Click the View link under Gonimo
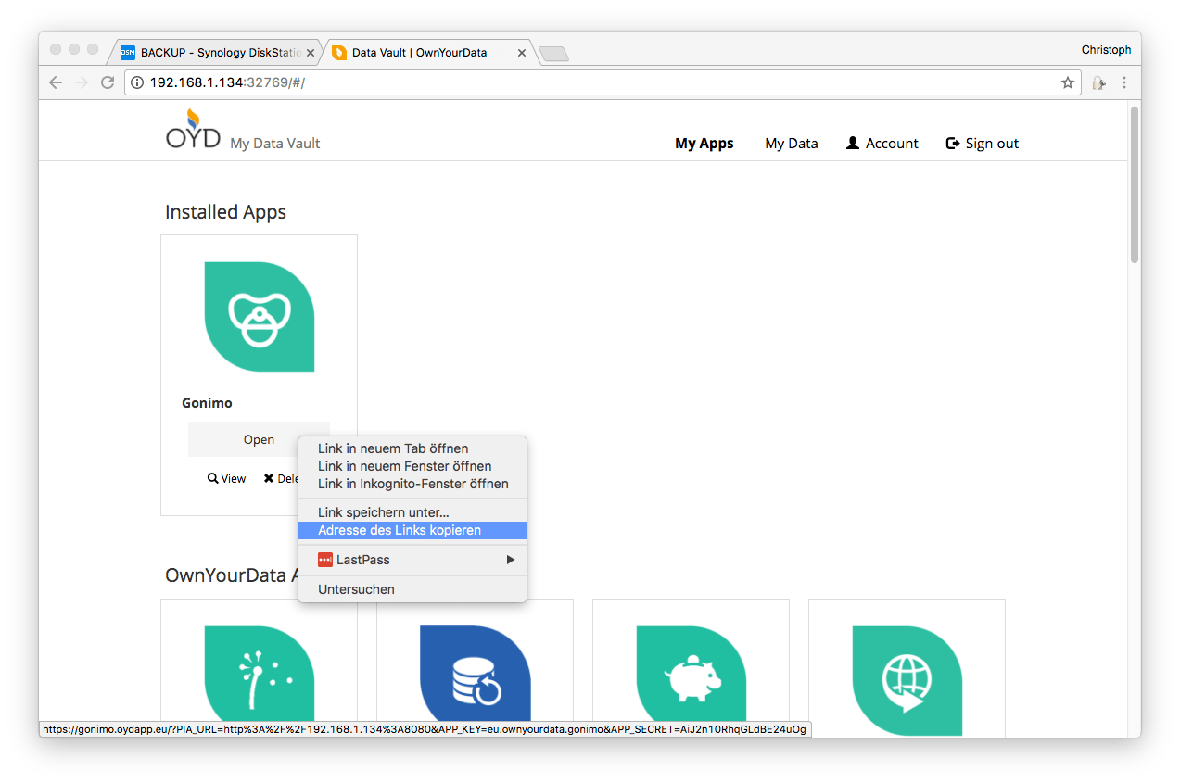This screenshot has width=1180, height=783. [x=227, y=479]
